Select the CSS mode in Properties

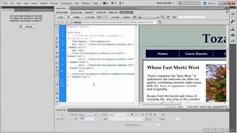click(60, 119)
